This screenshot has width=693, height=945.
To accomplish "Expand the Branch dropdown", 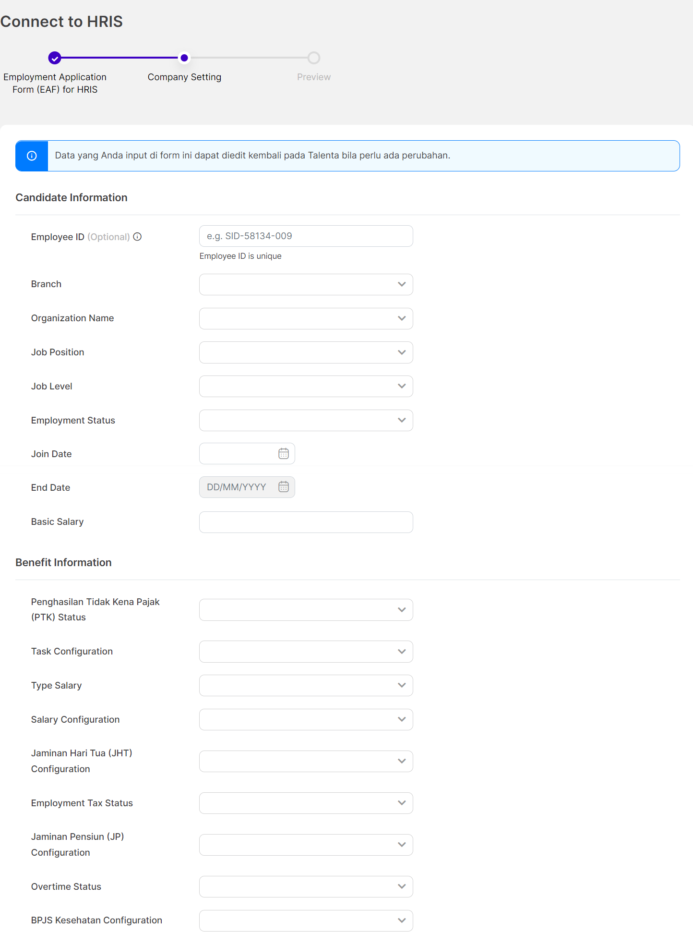I will coord(306,284).
